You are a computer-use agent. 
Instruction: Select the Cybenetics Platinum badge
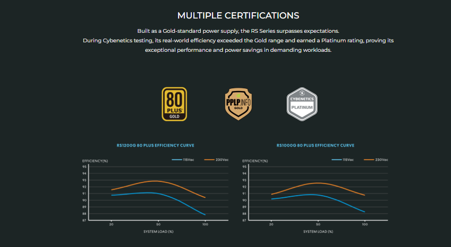(302, 103)
